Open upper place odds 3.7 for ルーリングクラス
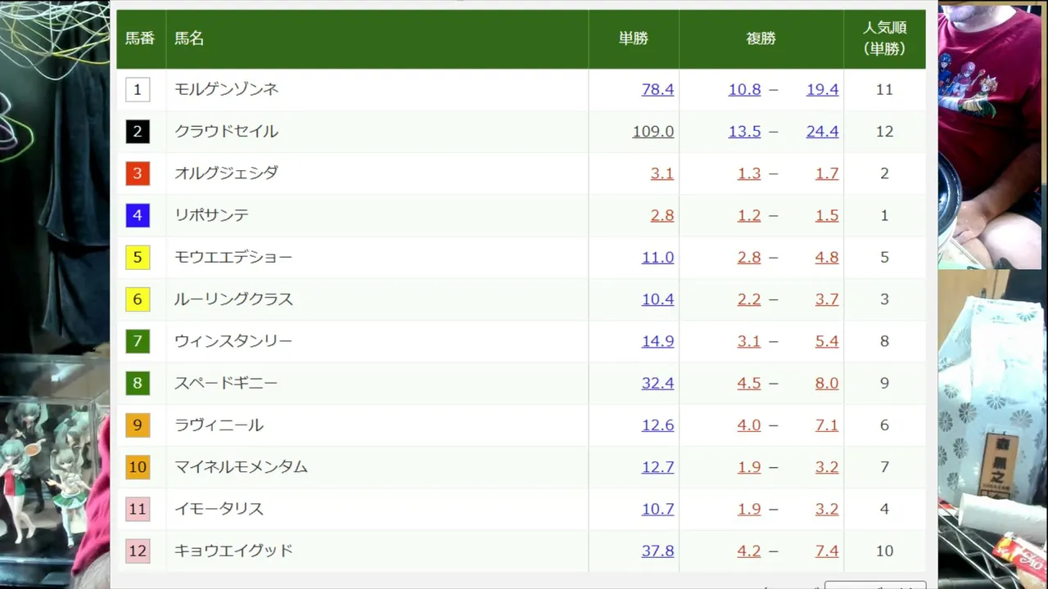The height and width of the screenshot is (589, 1048). click(x=827, y=299)
